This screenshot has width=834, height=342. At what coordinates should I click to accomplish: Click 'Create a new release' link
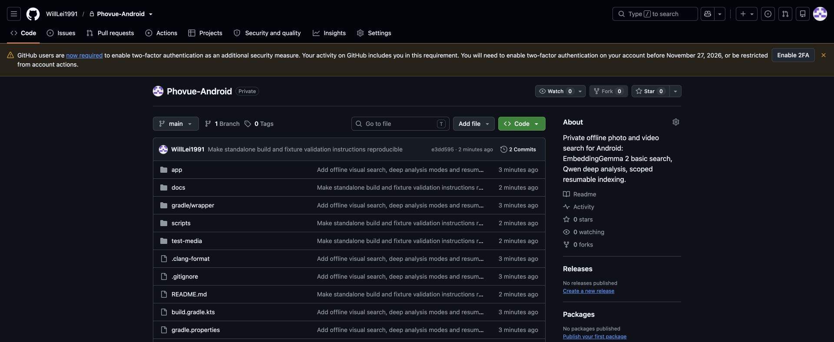(x=589, y=291)
